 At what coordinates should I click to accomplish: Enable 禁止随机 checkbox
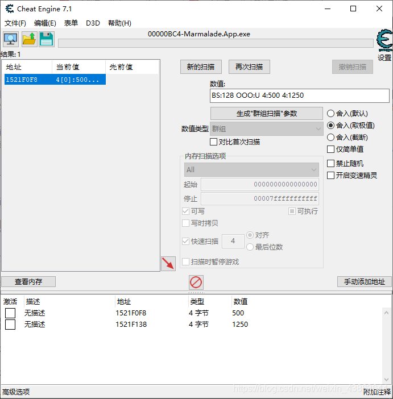[345, 163]
